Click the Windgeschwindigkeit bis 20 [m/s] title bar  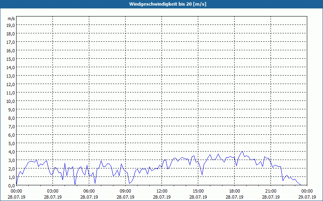[x=161, y=4]
